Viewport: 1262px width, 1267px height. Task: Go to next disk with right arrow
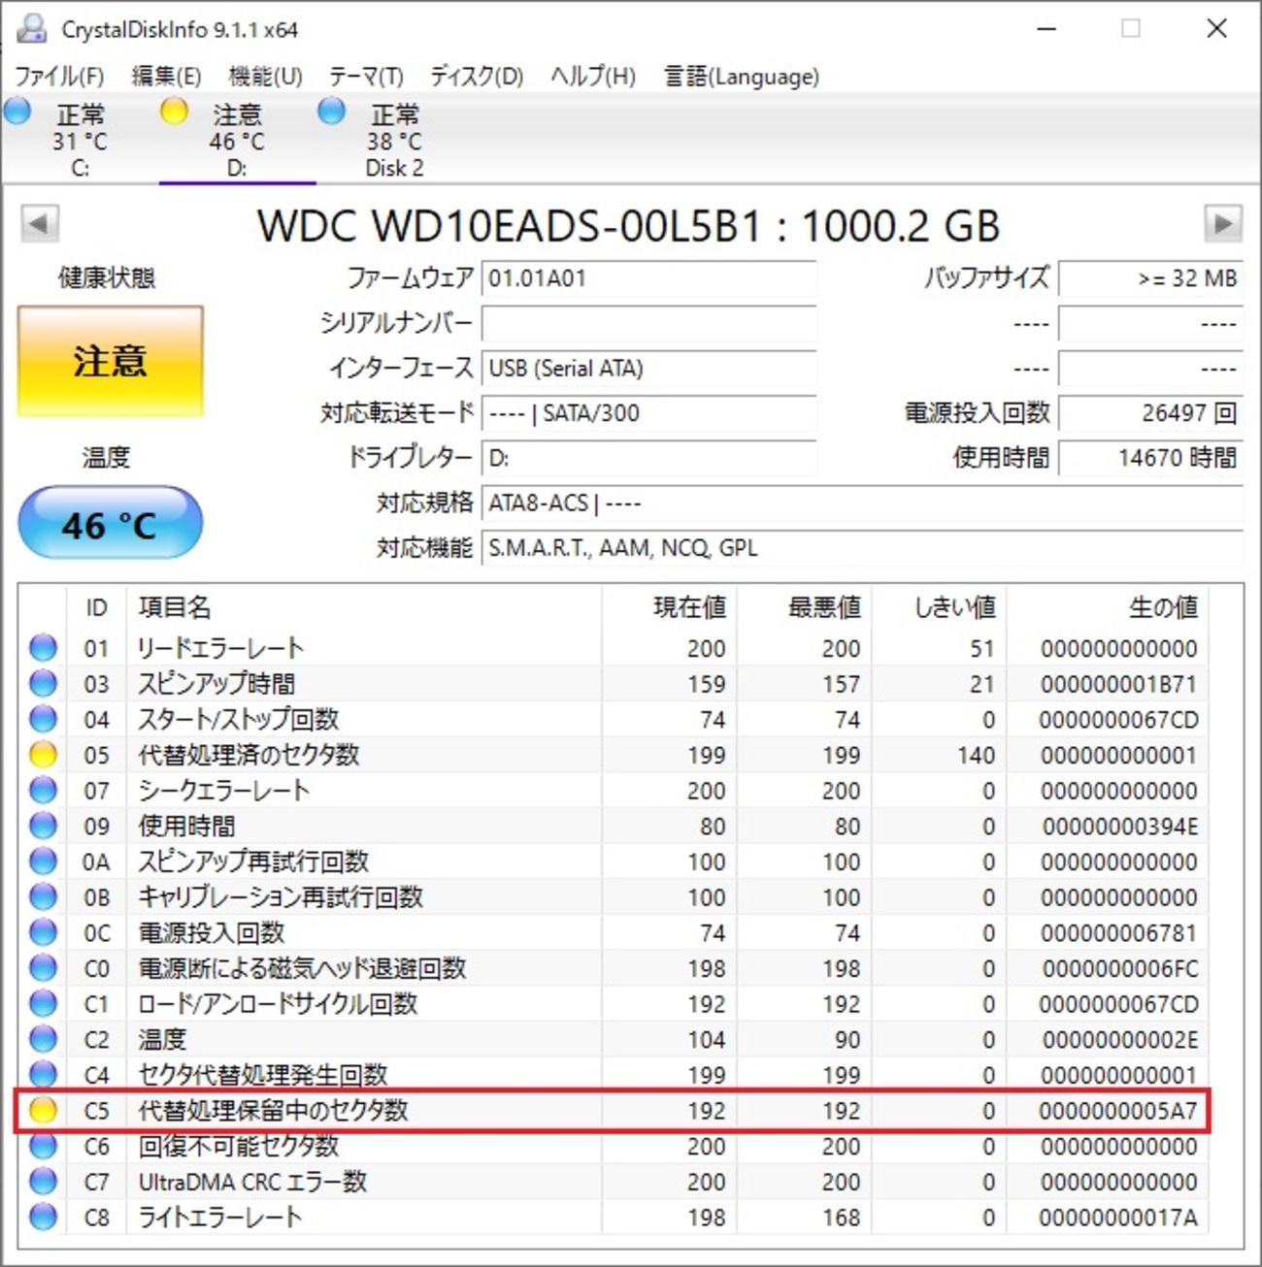click(1223, 224)
